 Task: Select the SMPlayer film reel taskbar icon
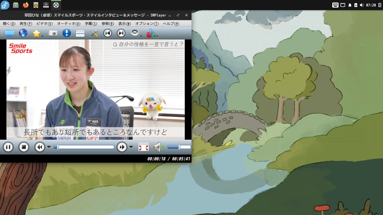pos(56,5)
